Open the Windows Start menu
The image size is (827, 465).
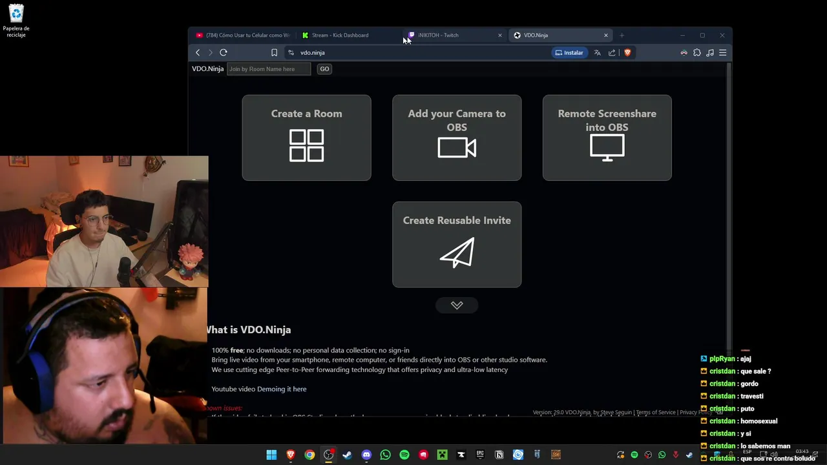[x=271, y=455]
